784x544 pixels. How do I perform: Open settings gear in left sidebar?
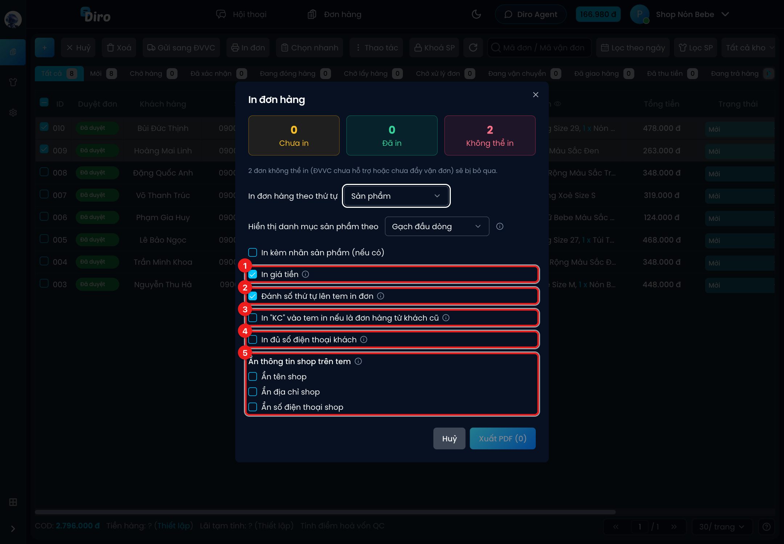(x=13, y=112)
